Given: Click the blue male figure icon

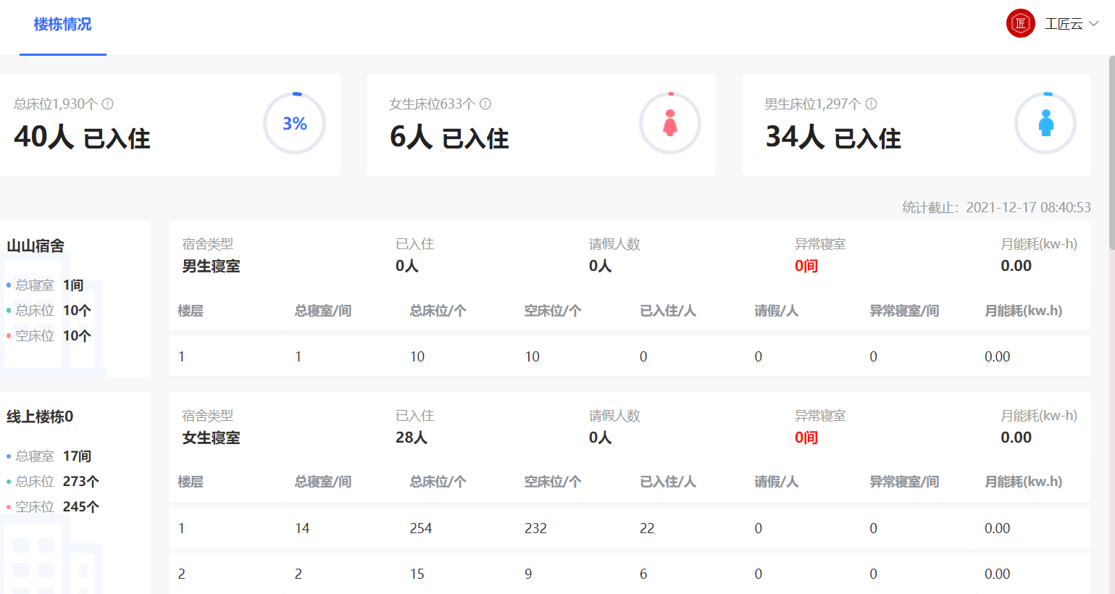Looking at the screenshot, I should click(1045, 123).
